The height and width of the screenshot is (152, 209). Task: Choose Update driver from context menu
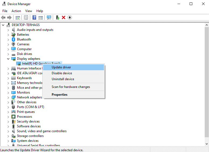click(74, 67)
